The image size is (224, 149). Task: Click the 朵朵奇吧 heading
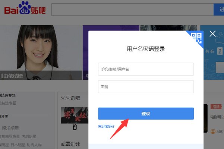[x=70, y=98]
